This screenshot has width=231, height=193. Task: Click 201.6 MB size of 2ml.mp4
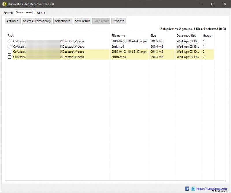[x=157, y=46]
